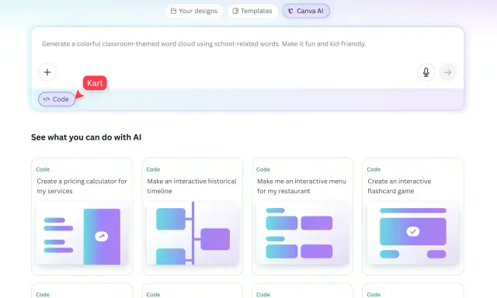Click the restaurant menu preview illustration
The width and height of the screenshot is (497, 298).
point(302,233)
